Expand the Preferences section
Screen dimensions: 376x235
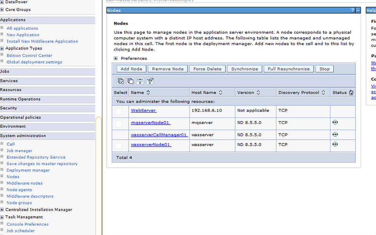click(116, 58)
